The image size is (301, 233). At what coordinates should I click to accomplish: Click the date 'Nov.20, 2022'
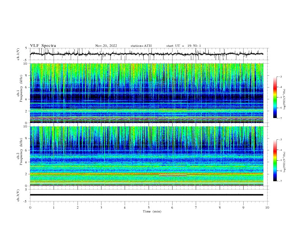coord(106,46)
